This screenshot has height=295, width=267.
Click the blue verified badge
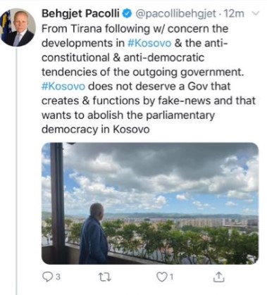128,13
